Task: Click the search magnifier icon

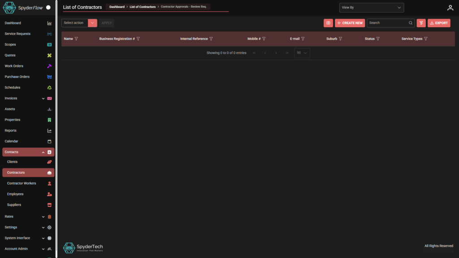Action: (410, 23)
